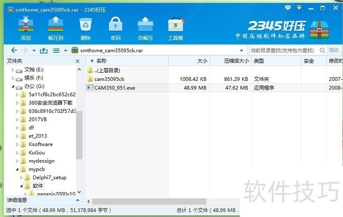Click folder tree scroll-down arrow
The height and width of the screenshot is (217, 343).
pyautogui.click(x=79, y=192)
